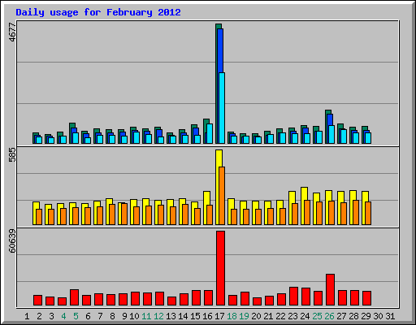Click day label '10' on the x-axis

134,316
